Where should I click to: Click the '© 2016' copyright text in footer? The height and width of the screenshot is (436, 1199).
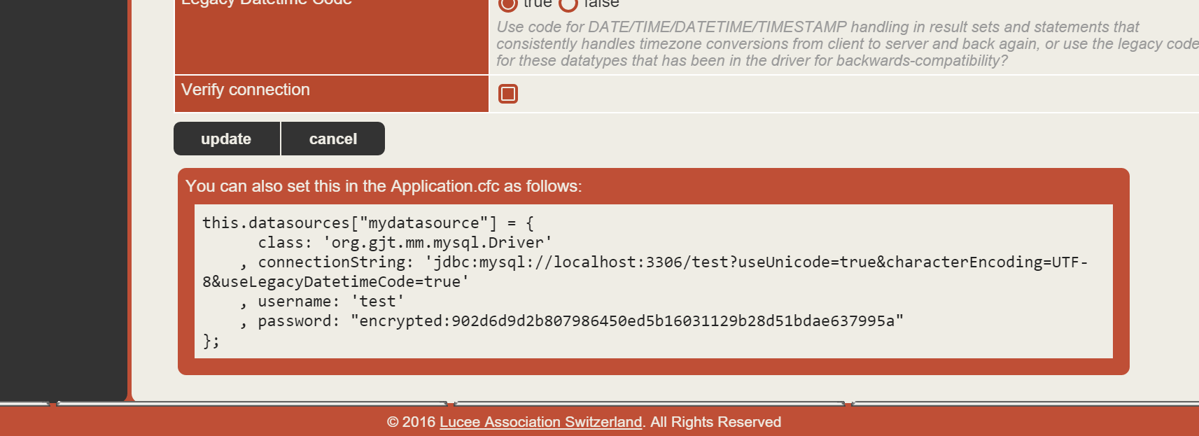pyautogui.click(x=411, y=422)
